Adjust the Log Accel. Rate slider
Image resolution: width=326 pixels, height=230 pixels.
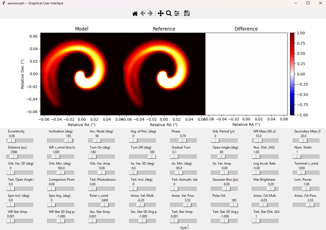click(x=265, y=173)
